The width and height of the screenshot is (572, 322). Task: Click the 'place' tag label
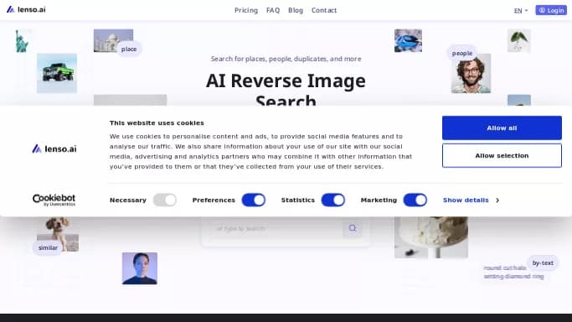coord(129,49)
